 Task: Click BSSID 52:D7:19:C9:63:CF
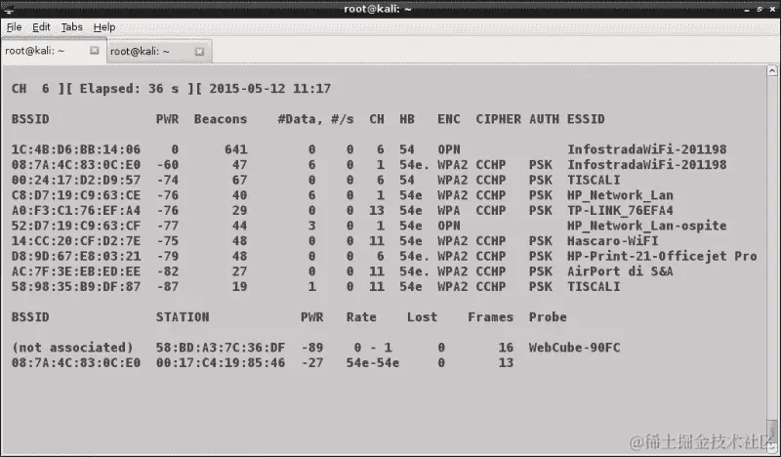tap(76, 226)
